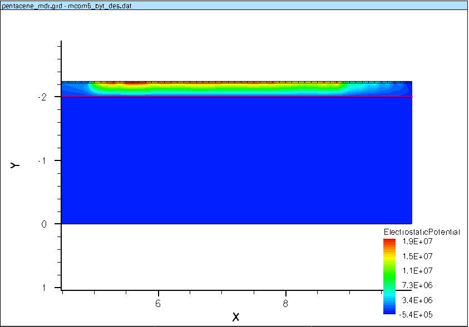The image size is (469, 327).
Task: Click the 8 tick label on X axis
Action: 285,303
